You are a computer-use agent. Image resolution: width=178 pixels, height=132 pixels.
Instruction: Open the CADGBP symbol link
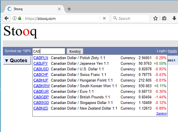(41, 97)
